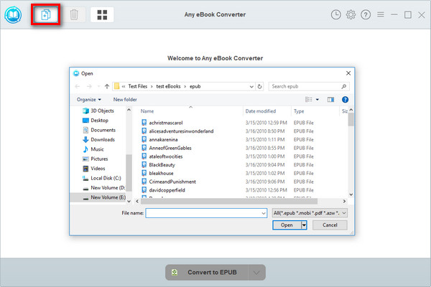
Task: Sort by the Type column header
Action: [299, 111]
